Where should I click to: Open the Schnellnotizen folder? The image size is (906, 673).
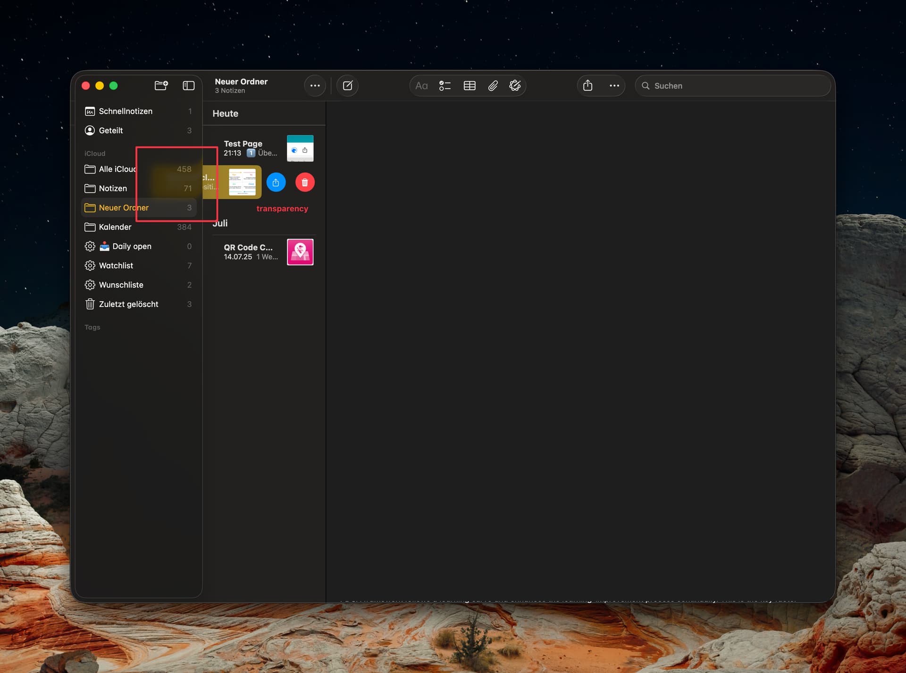pos(126,111)
